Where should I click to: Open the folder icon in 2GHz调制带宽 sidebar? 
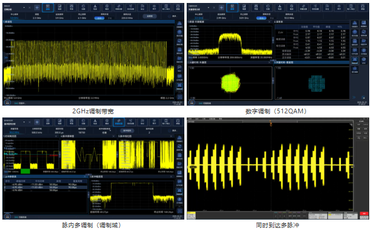(x=180, y=59)
